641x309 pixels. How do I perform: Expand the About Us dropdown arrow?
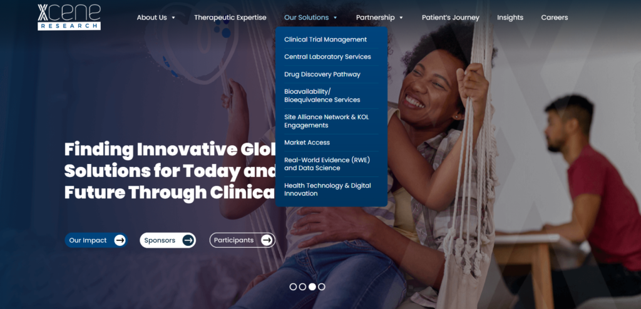pyautogui.click(x=173, y=18)
